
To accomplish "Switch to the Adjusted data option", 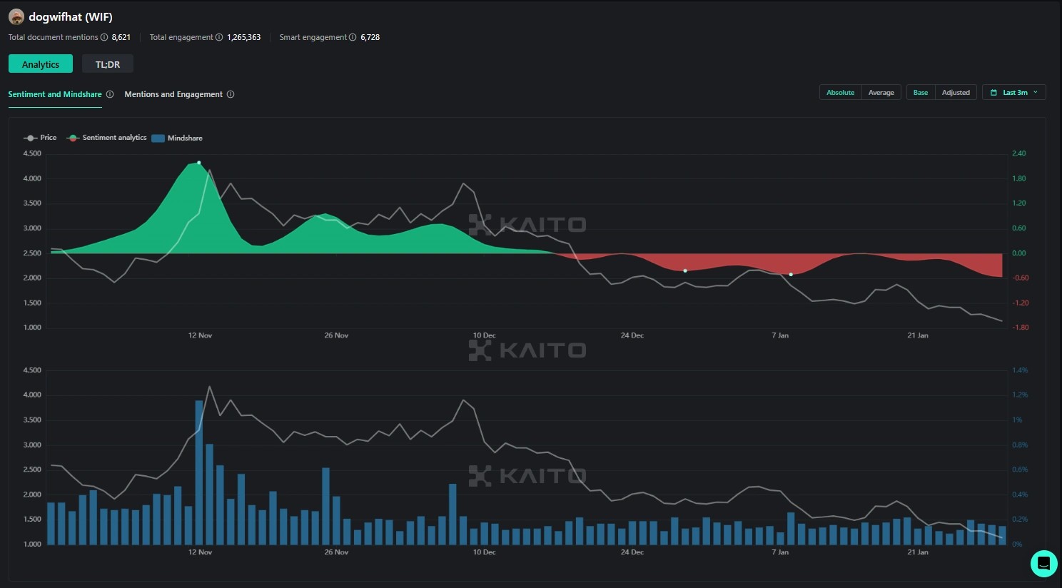I will [956, 93].
